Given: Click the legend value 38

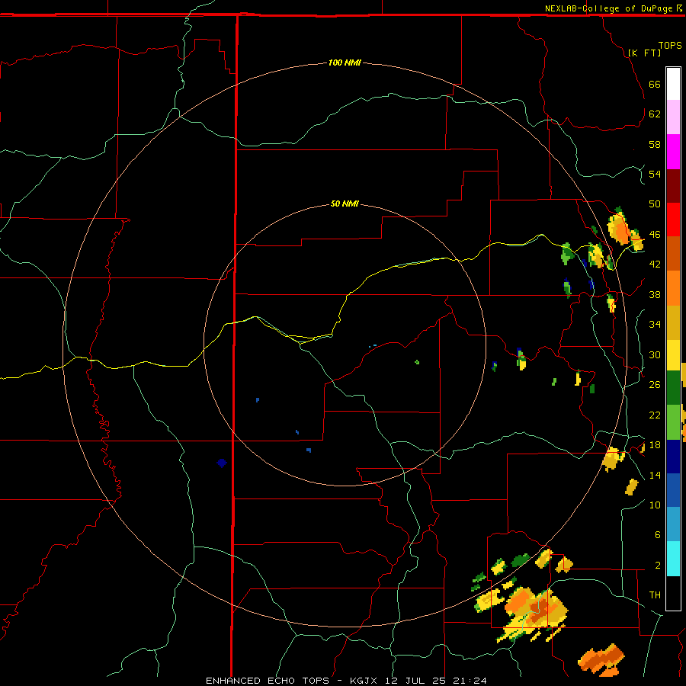Looking at the screenshot, I should tap(655, 294).
